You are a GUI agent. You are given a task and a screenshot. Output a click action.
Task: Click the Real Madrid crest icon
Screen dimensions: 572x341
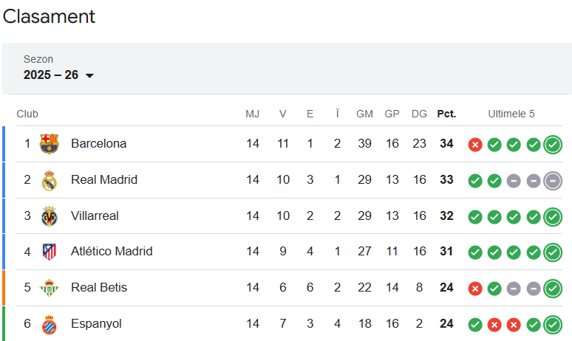pos(49,180)
